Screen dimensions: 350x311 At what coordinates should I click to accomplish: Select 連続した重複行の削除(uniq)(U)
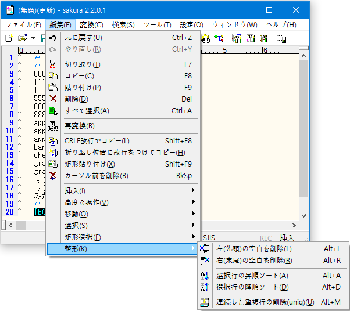(x=273, y=302)
